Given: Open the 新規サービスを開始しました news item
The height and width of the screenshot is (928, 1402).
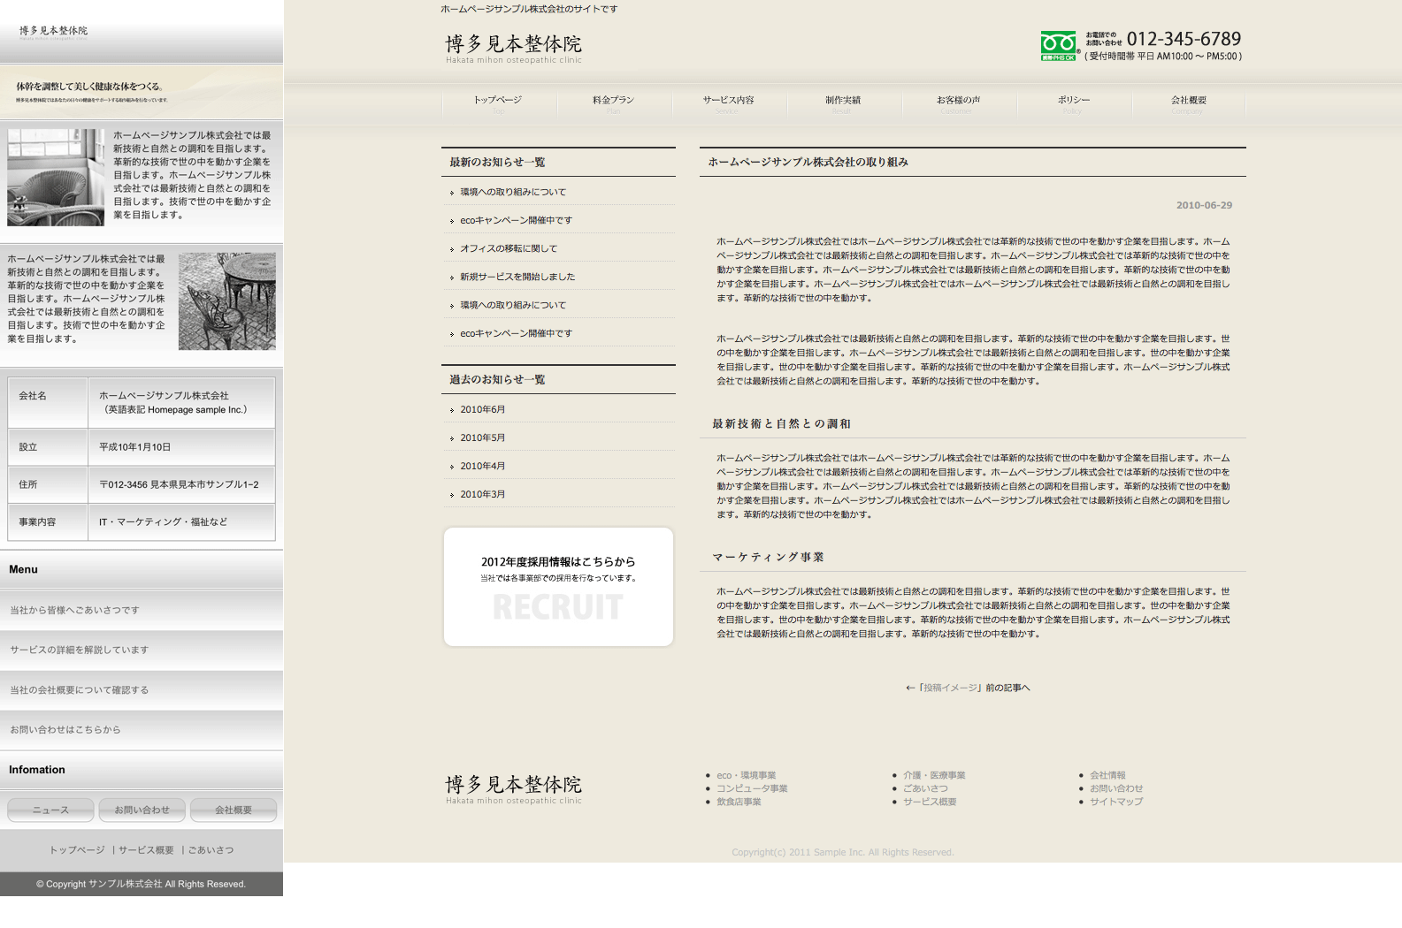Looking at the screenshot, I should pyautogui.click(x=517, y=278).
